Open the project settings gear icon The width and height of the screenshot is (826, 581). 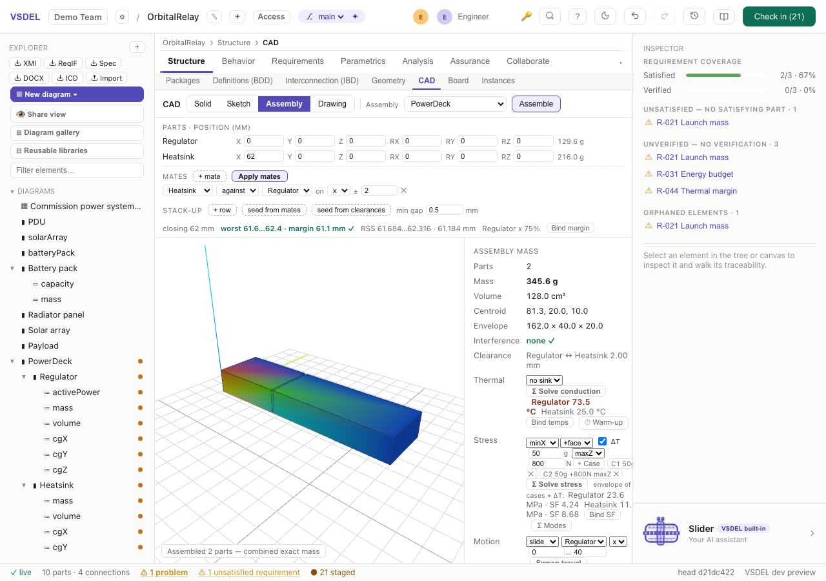[122, 17]
